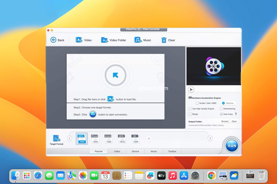Select MP4 H264 format preset
Viewport: 277px width, 184px height.
[x=82, y=139]
